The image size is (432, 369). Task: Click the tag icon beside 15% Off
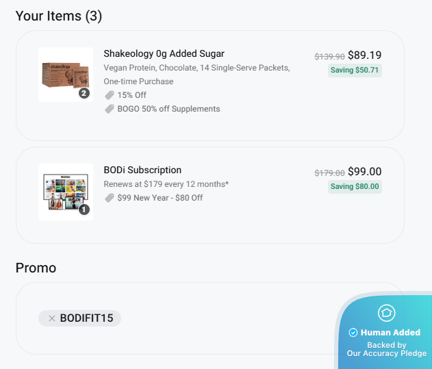coord(110,95)
